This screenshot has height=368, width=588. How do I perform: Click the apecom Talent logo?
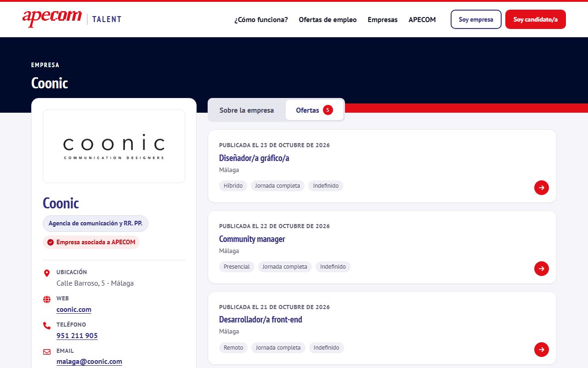[x=72, y=19]
